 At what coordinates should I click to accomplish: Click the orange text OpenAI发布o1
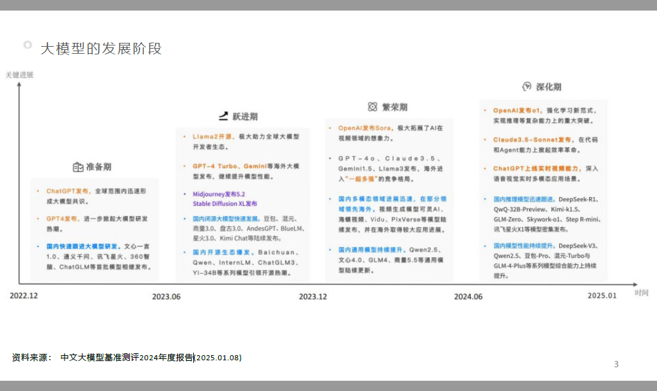coord(518,111)
